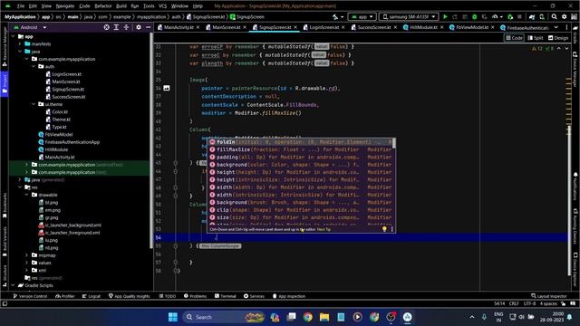Open Version Control tool window
This screenshot has width=580, height=326.
coord(30,296)
